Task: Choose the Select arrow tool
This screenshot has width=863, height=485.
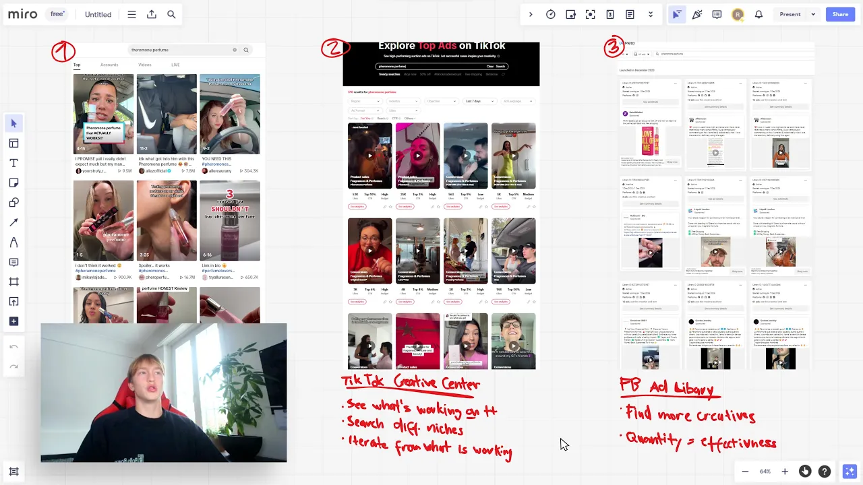Action: tap(13, 123)
